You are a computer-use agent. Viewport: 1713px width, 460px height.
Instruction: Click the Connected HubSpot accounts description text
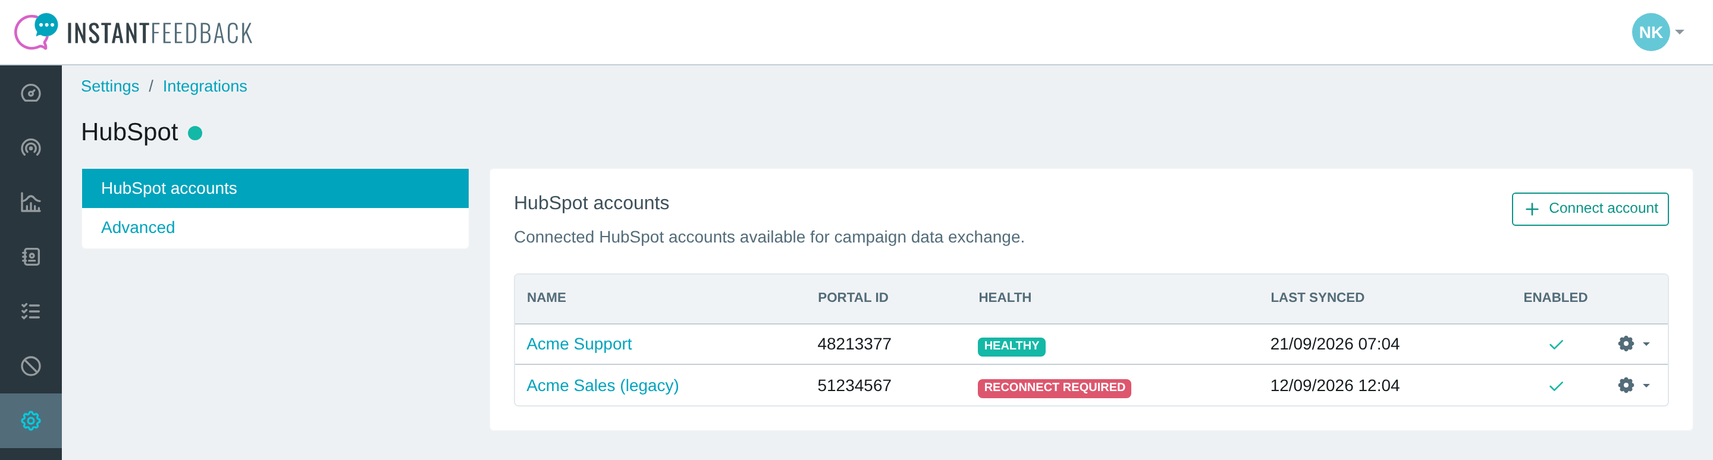[x=768, y=237]
